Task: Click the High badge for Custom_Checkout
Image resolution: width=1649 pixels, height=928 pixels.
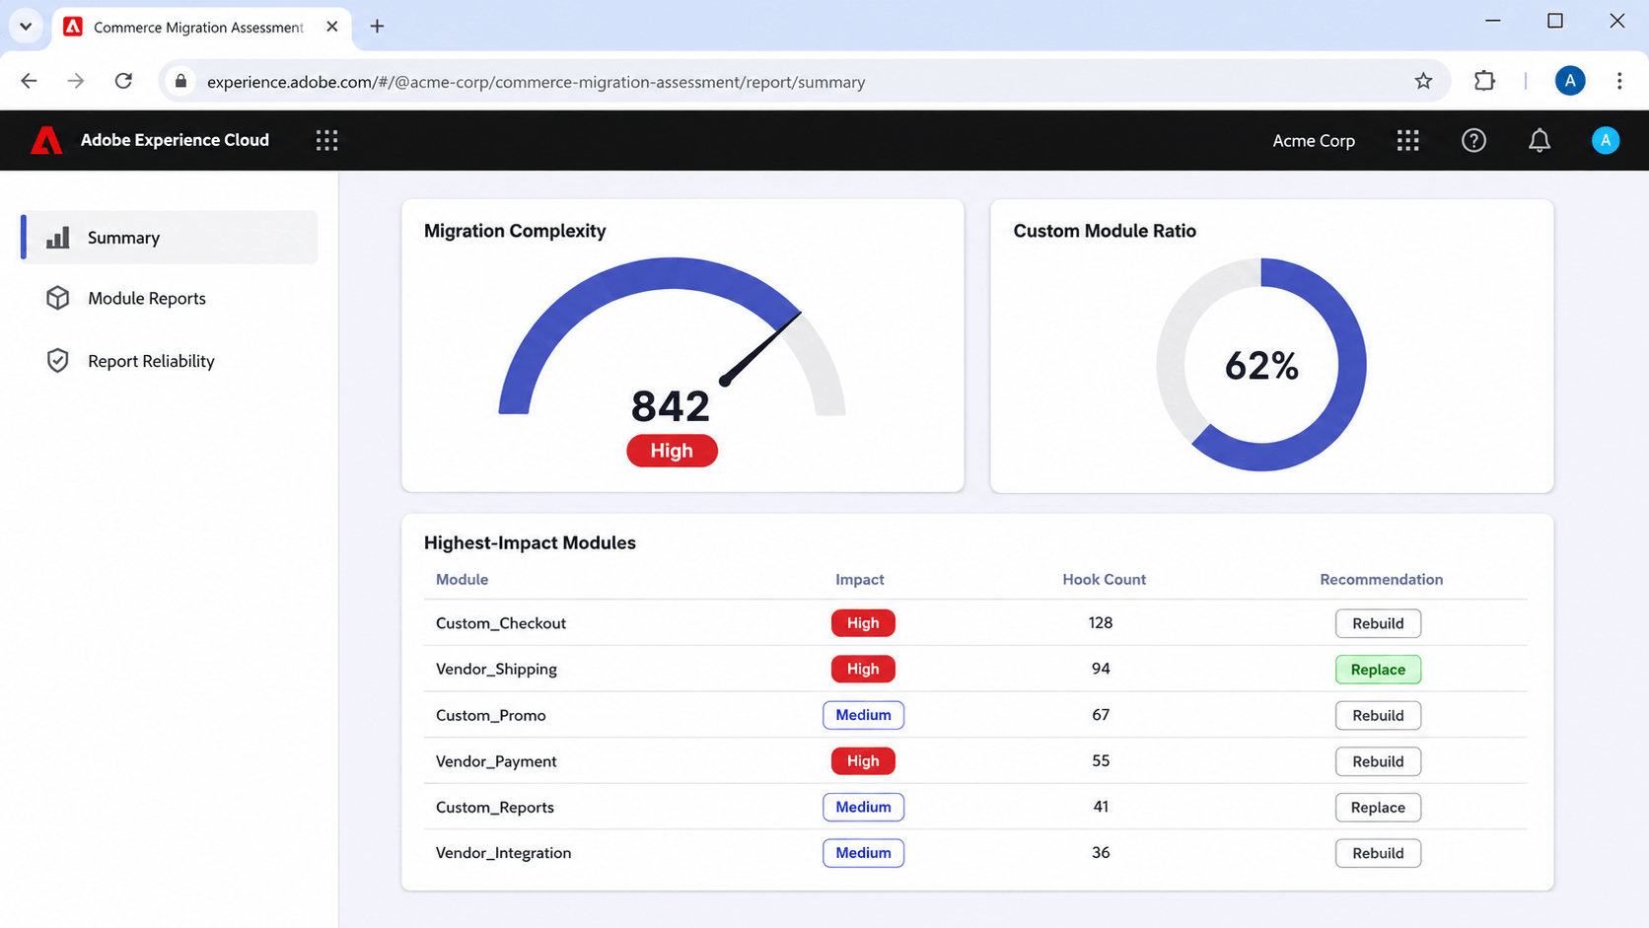Action: (x=863, y=623)
